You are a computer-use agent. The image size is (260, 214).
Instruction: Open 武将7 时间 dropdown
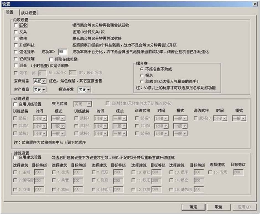pos(162,118)
